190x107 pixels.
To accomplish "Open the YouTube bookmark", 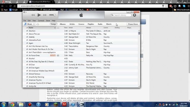I will [x=91, y=10].
